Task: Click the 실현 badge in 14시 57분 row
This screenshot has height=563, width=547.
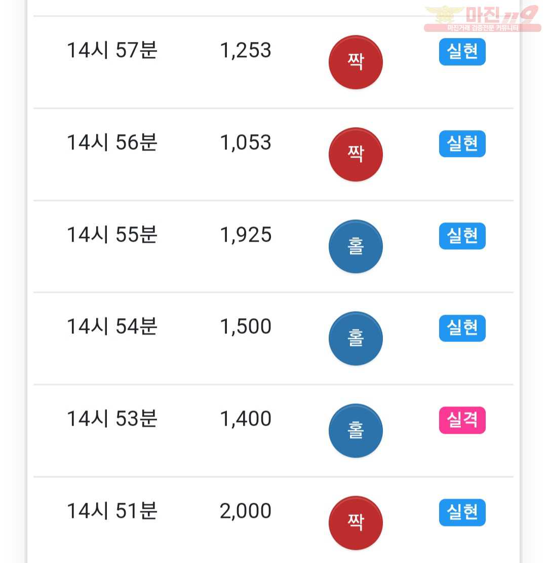Action: click(462, 52)
